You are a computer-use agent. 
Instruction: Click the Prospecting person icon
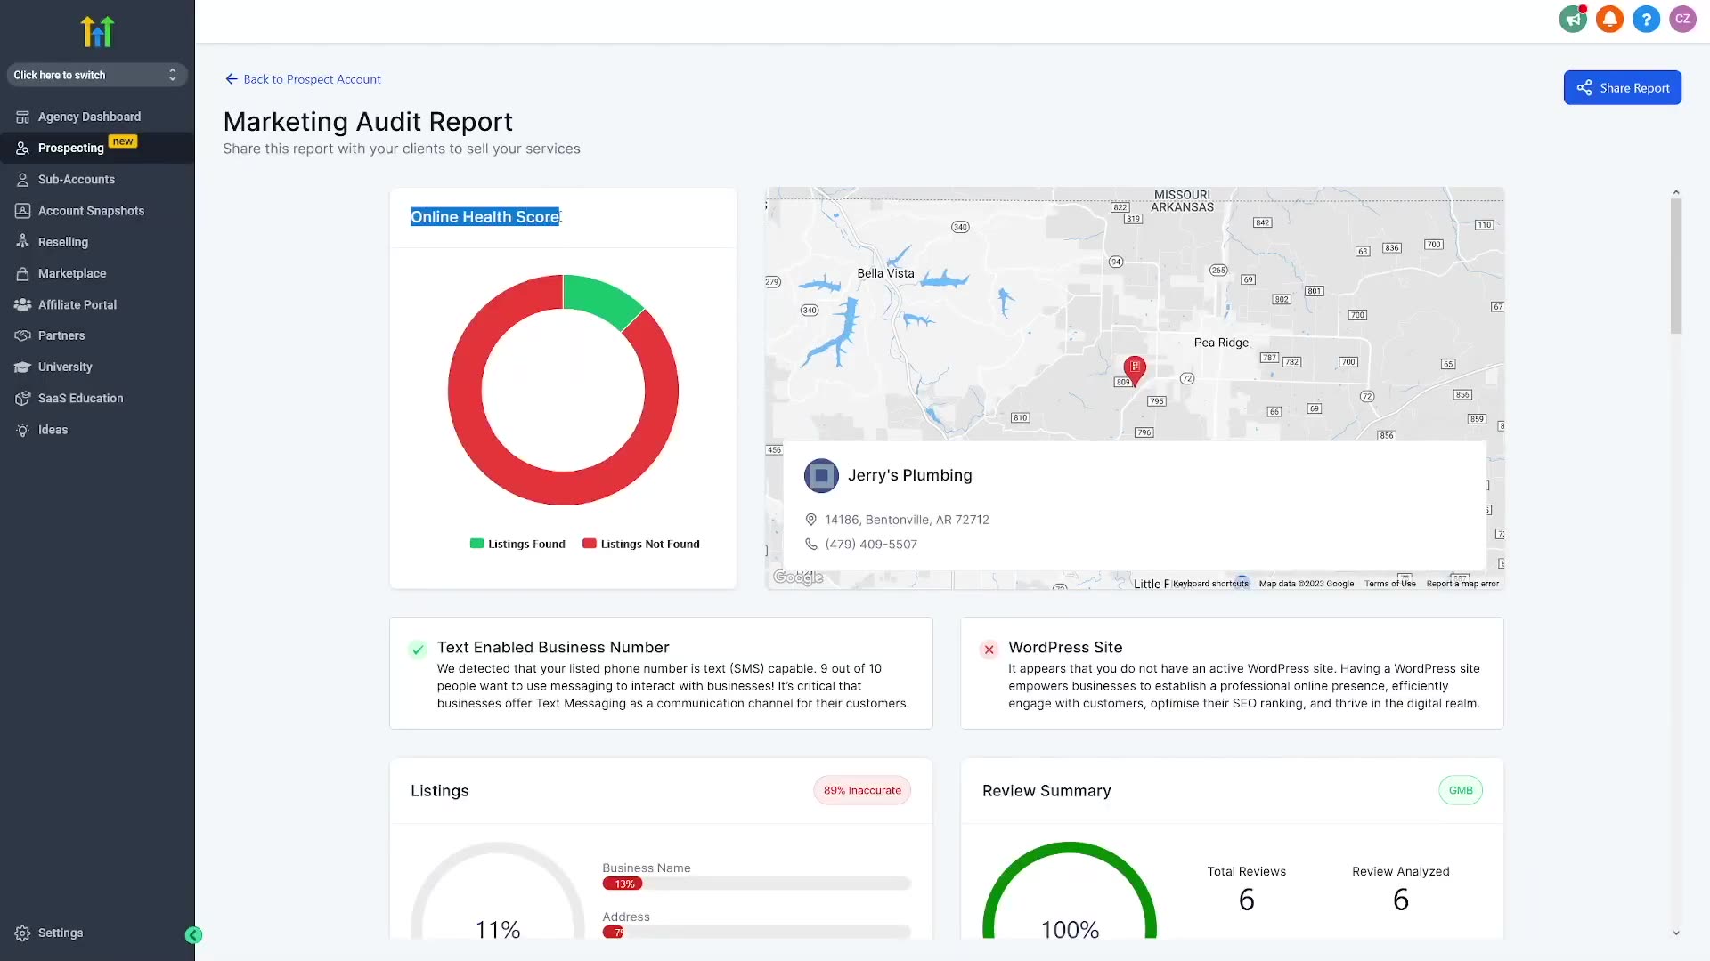23,148
